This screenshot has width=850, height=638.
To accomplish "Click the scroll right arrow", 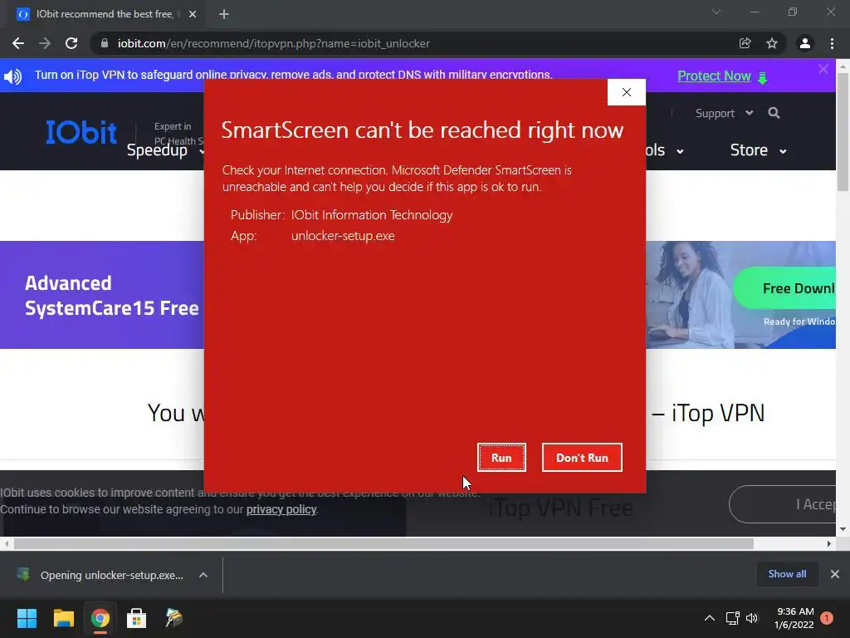I will (x=829, y=543).
